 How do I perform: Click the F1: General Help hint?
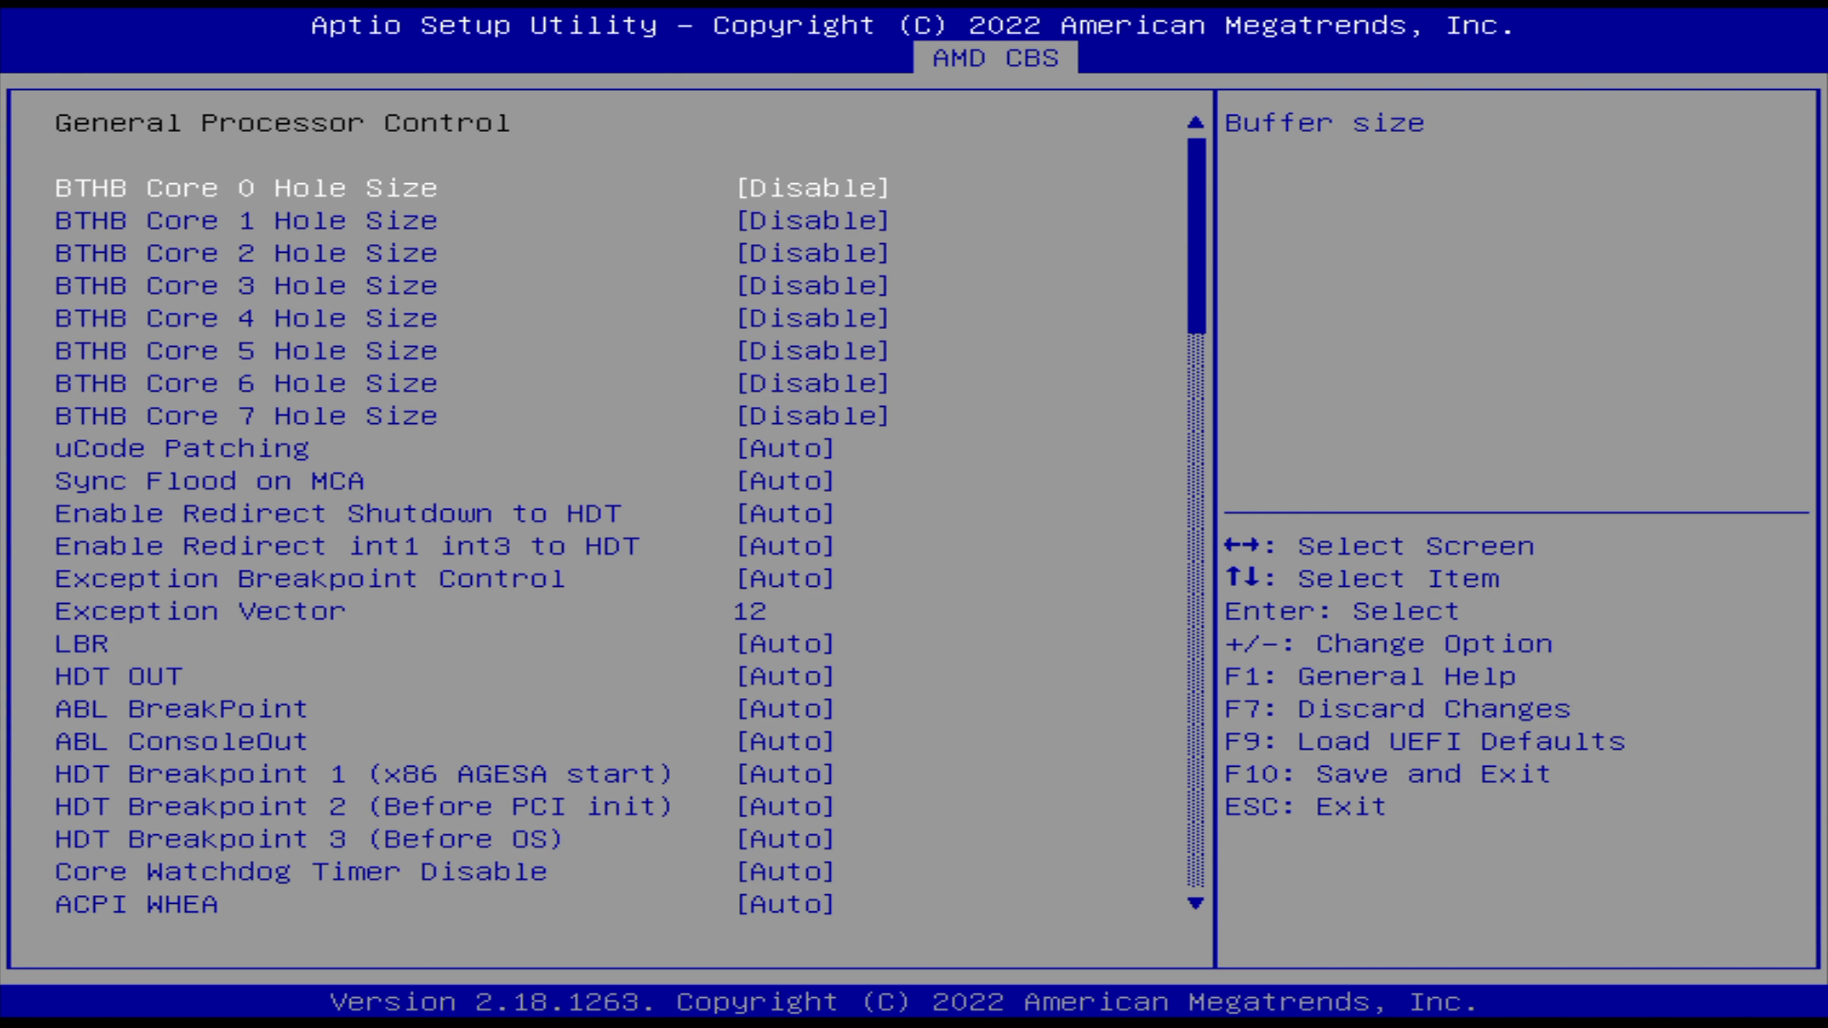tap(1371, 677)
